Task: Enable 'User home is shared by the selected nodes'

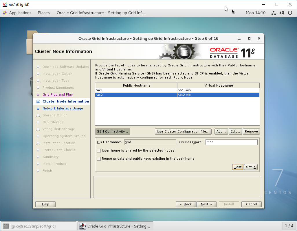Action: [99, 150]
